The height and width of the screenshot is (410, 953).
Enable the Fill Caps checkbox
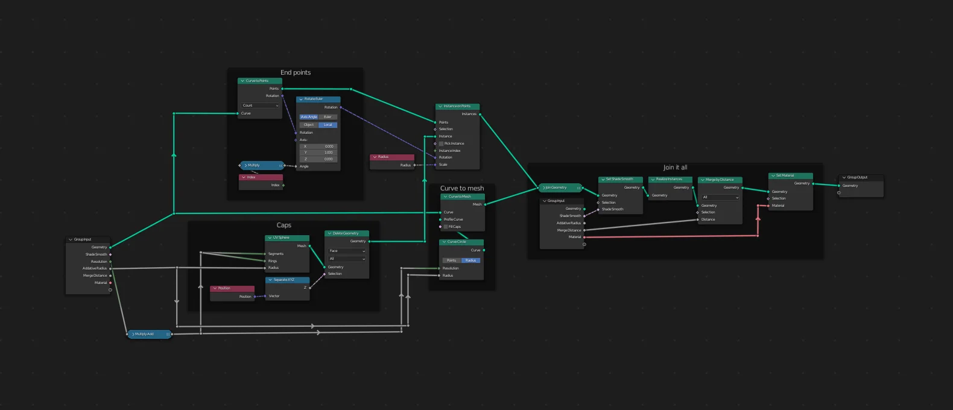click(446, 227)
